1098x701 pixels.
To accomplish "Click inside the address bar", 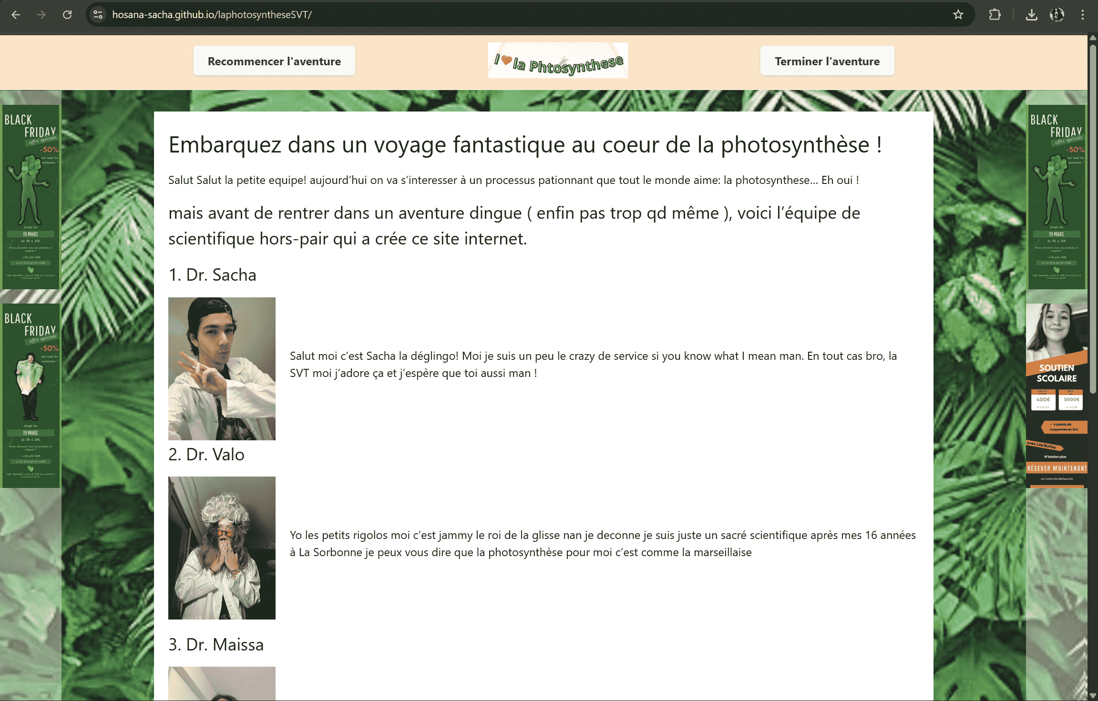I will click(x=286, y=15).
